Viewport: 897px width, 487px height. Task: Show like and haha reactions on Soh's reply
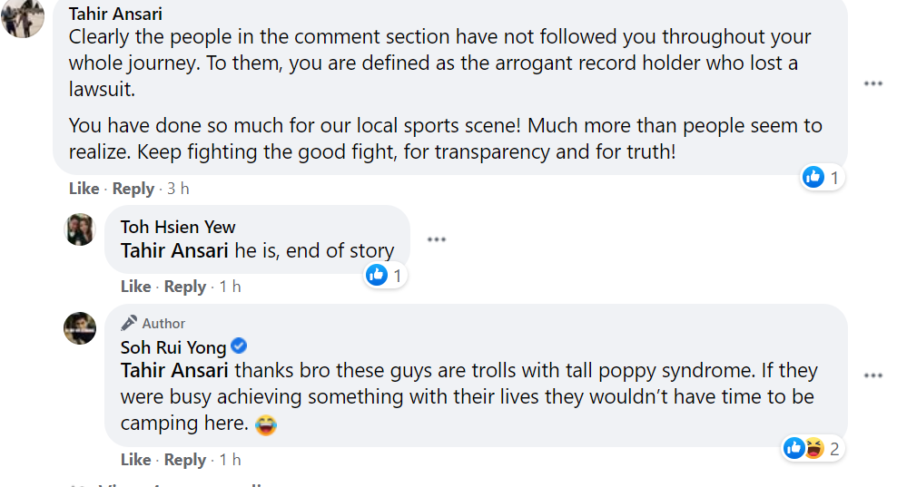click(812, 447)
